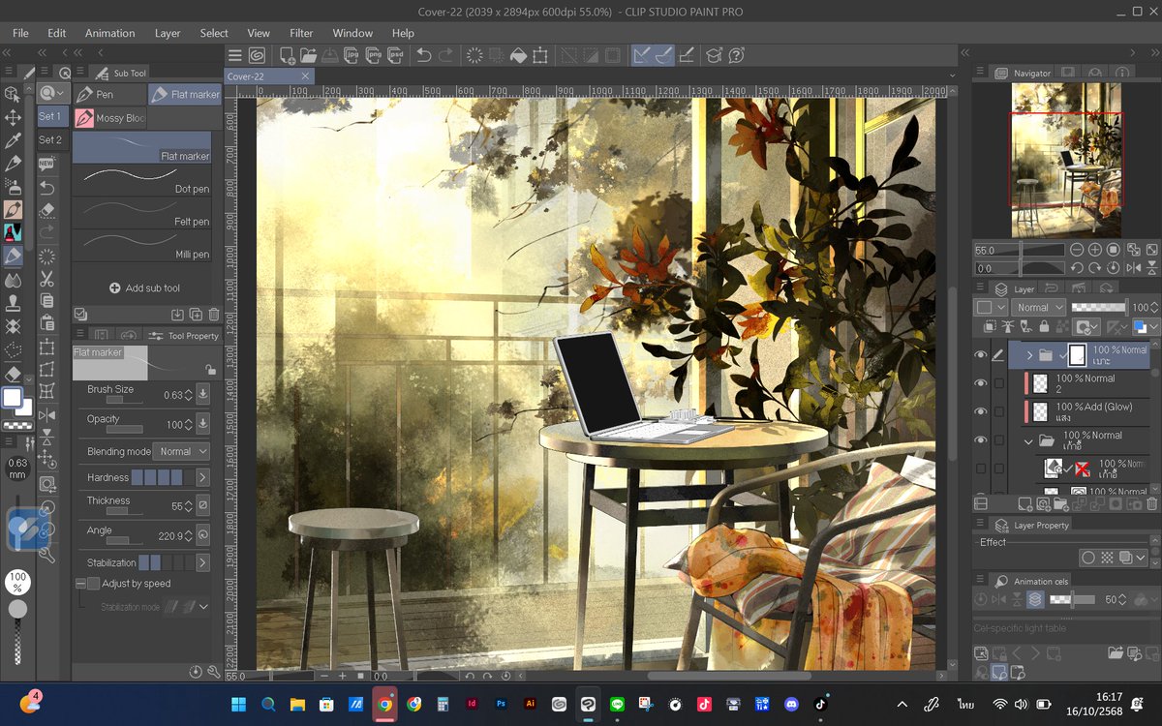Toggle visibility of the แสง Add Glow layer

click(x=980, y=411)
